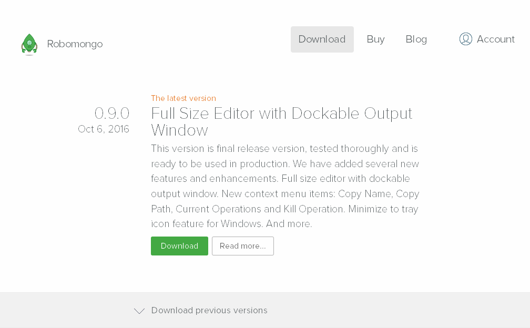This screenshot has height=328, width=530.
Task: Click the Read more... button
Action: point(243,246)
